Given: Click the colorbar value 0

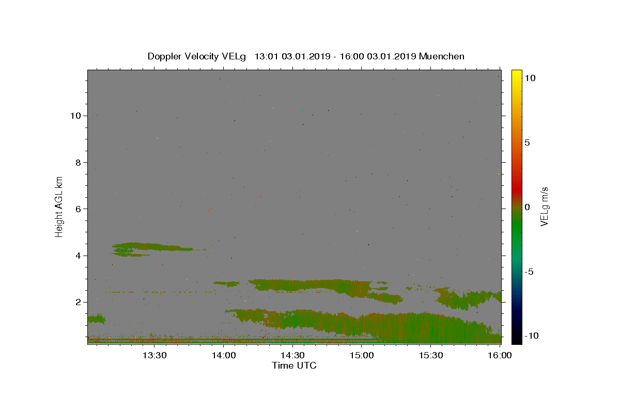Looking at the screenshot, I should coord(527,207).
